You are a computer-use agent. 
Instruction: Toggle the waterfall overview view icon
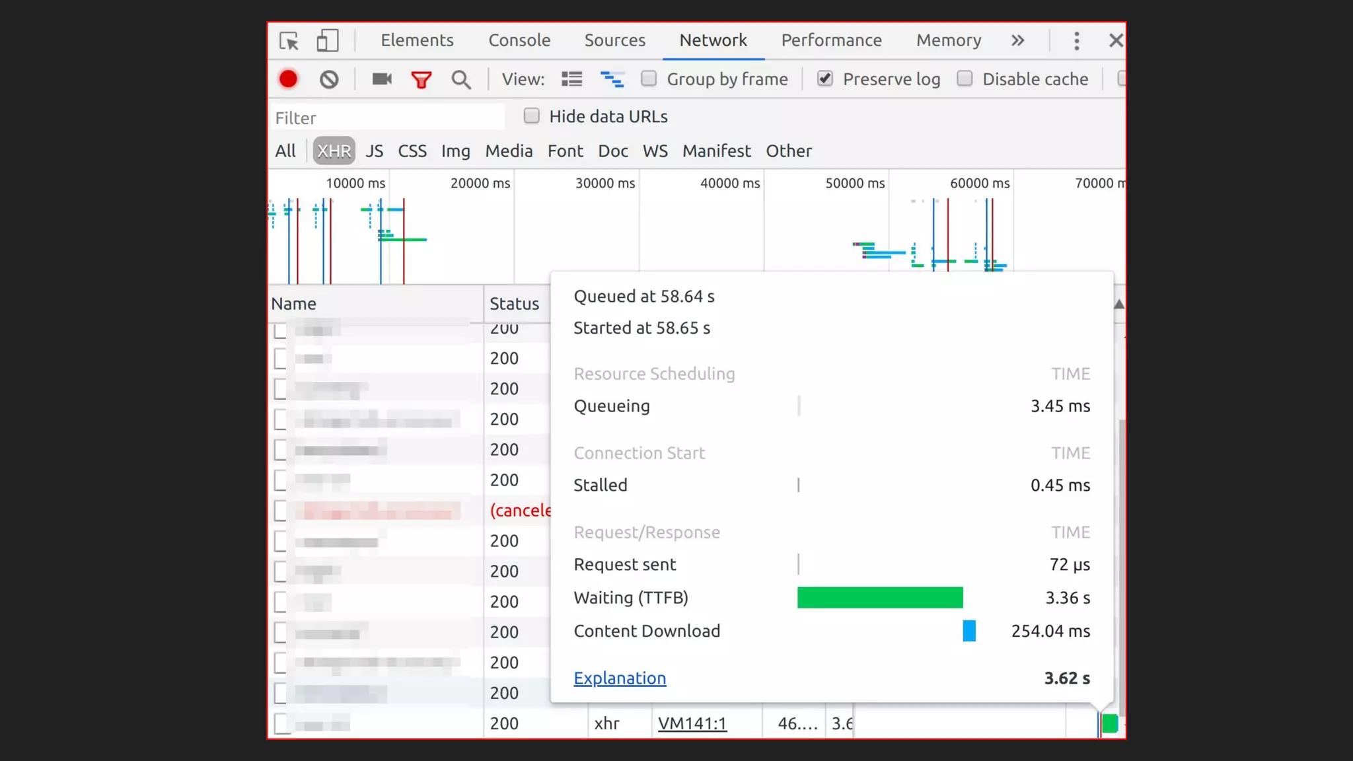(x=612, y=79)
